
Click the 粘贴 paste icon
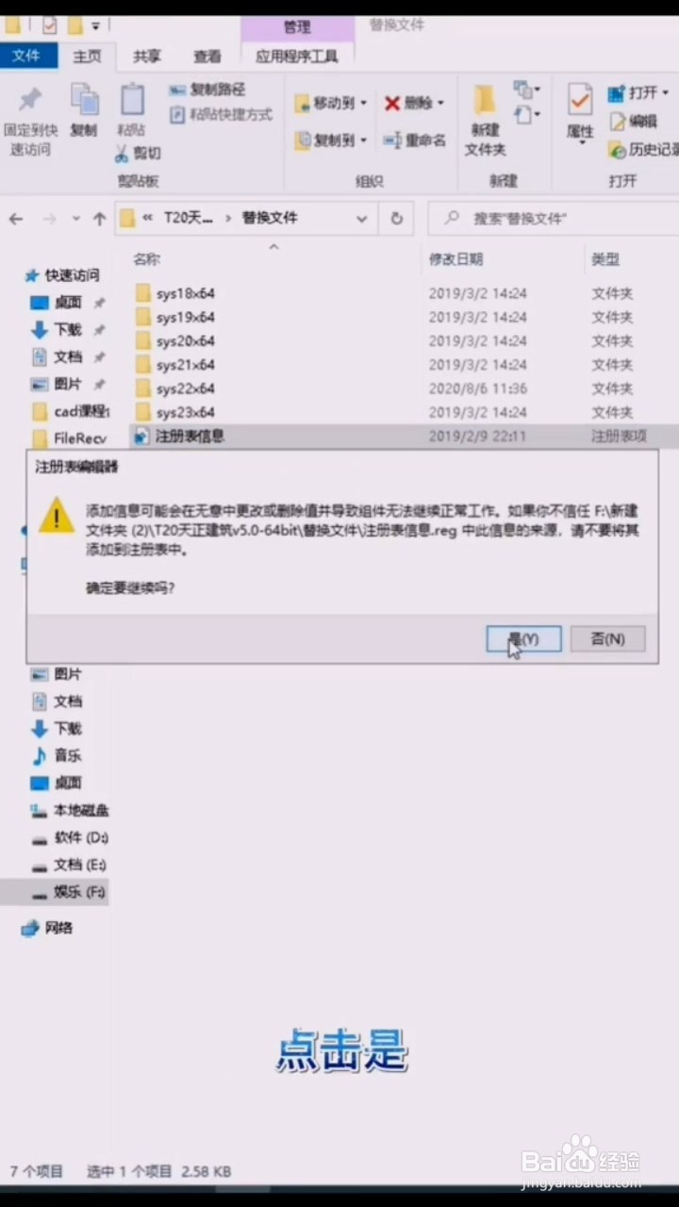(132, 100)
